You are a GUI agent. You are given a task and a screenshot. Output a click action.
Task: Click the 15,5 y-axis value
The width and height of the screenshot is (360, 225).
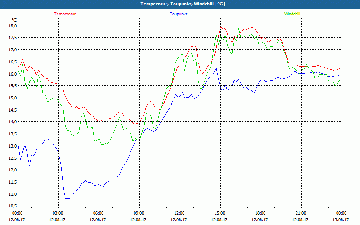(13, 85)
